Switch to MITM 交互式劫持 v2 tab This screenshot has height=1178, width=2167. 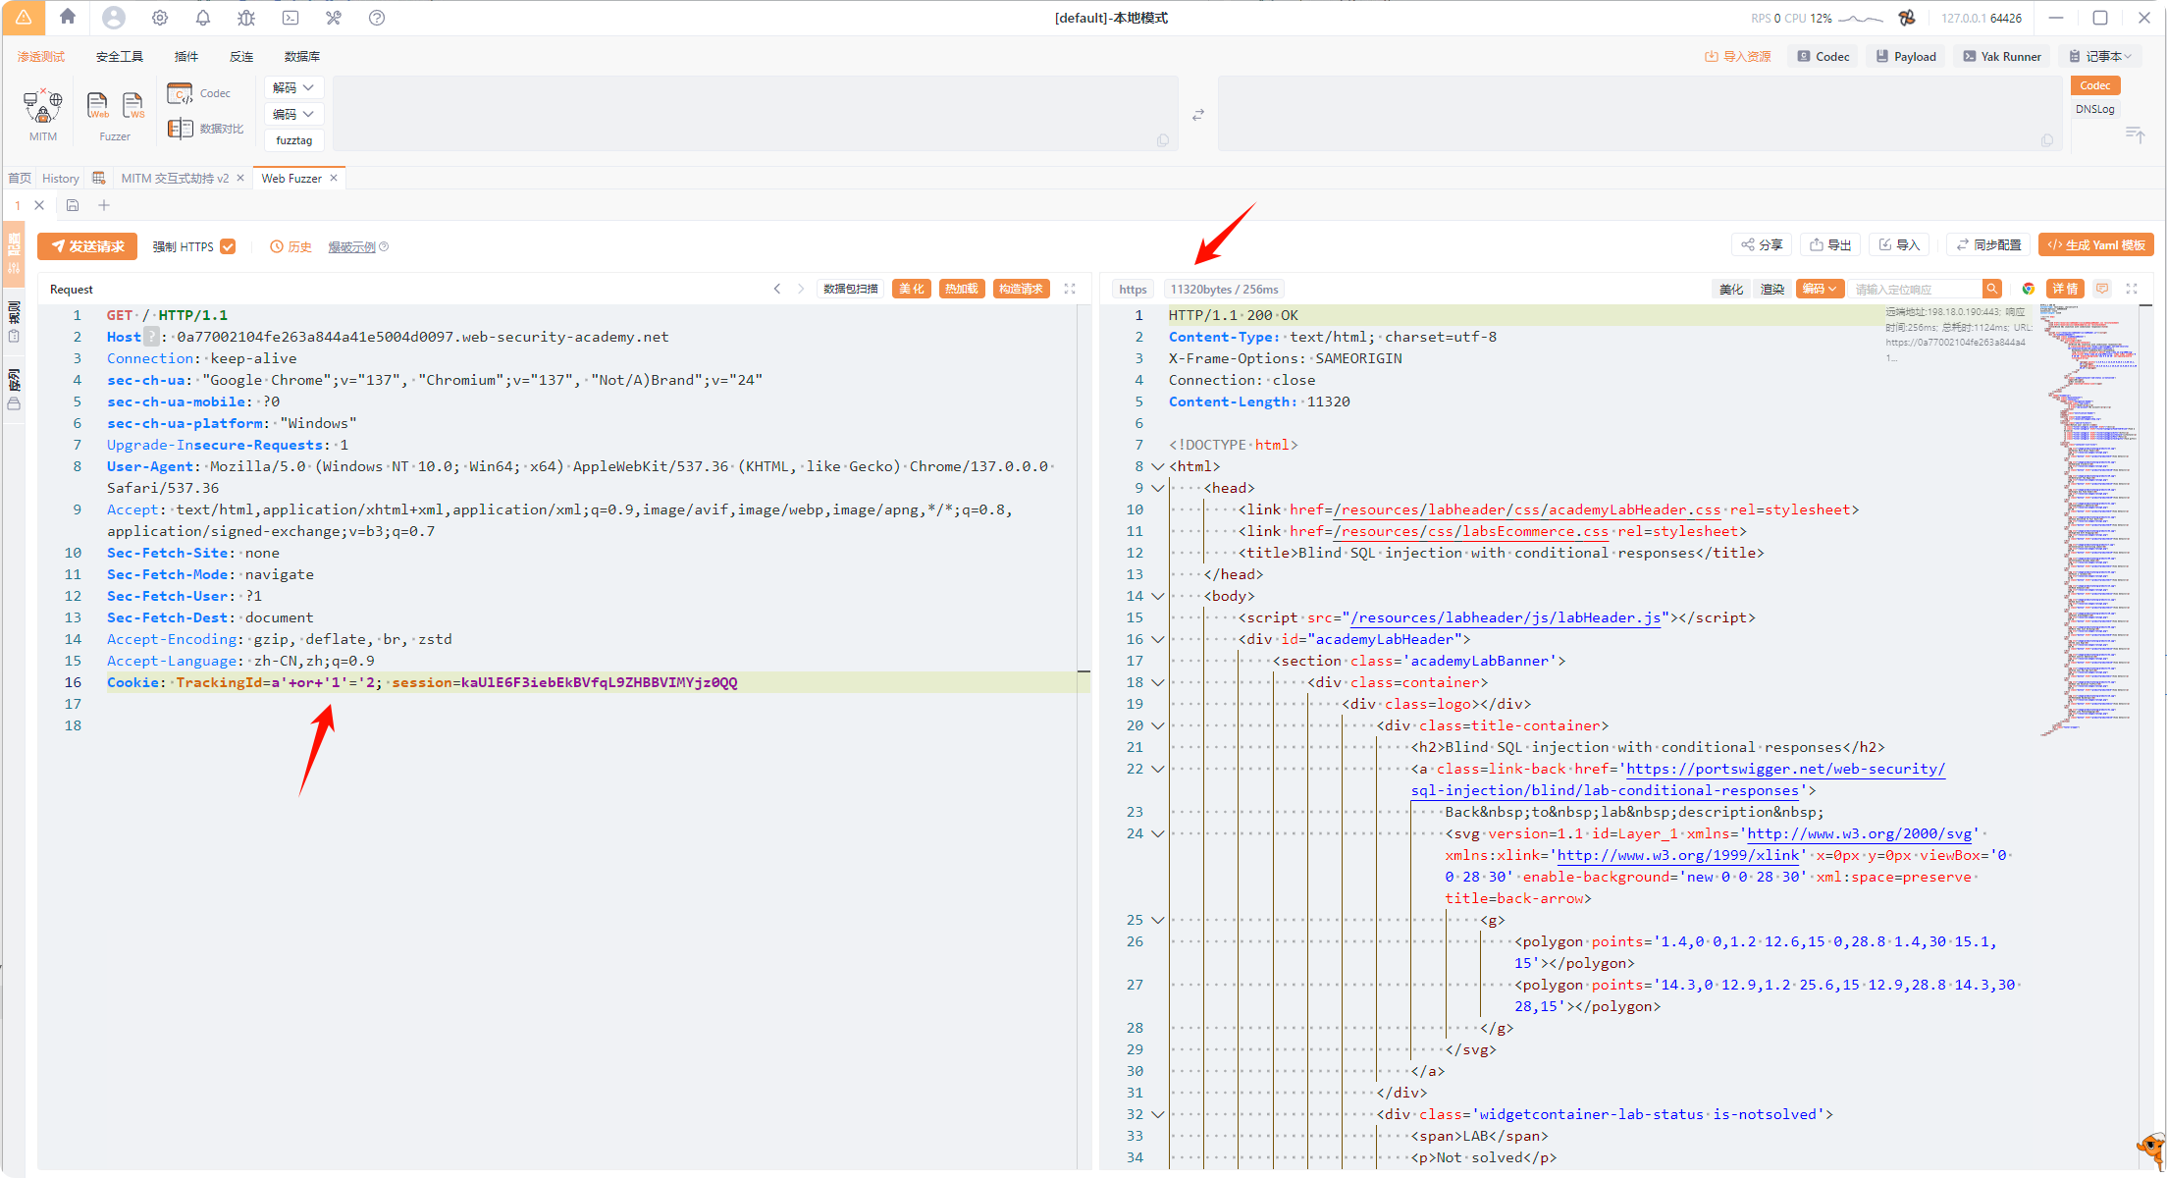pos(175,178)
